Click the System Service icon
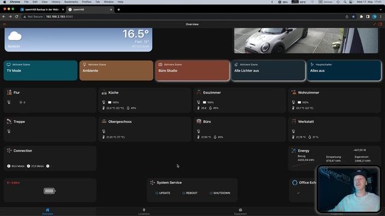This screenshot has width=385, height=216. [152, 182]
